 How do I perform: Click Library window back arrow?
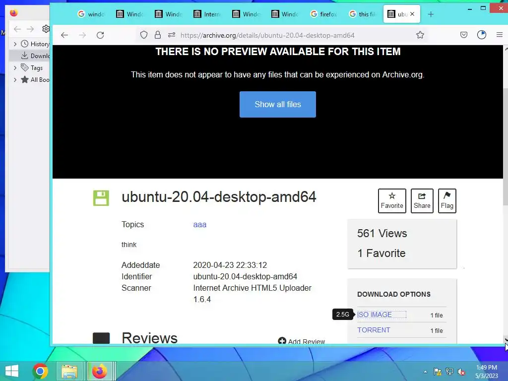click(17, 29)
